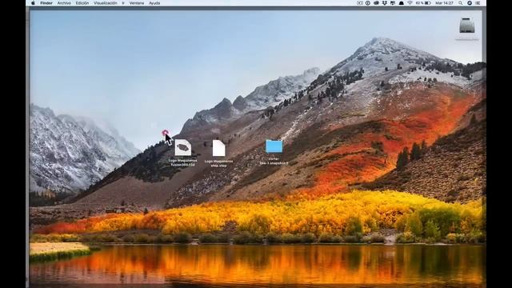Open the Edición menu

coord(82,3)
